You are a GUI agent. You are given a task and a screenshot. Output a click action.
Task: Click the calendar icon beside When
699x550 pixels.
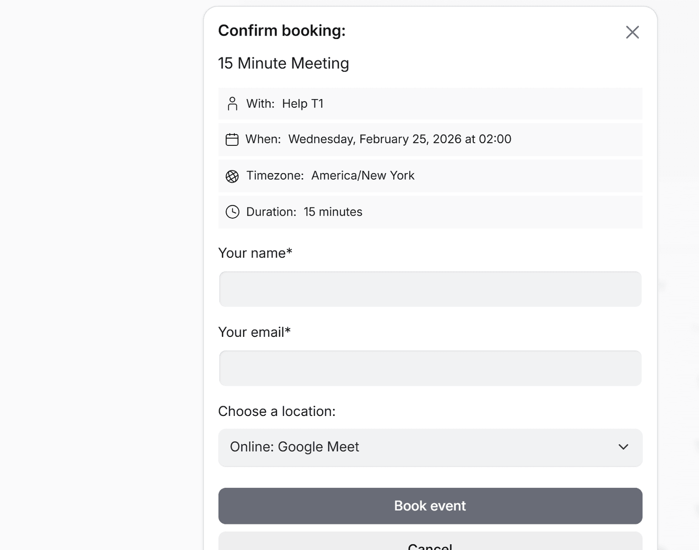[232, 139]
